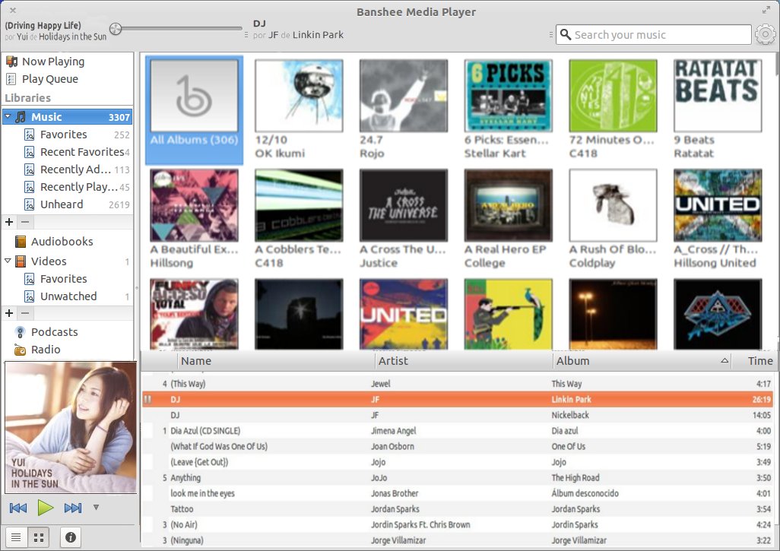Open the Recently Added playlist
Image resolution: width=780 pixels, height=551 pixels.
[x=75, y=169]
